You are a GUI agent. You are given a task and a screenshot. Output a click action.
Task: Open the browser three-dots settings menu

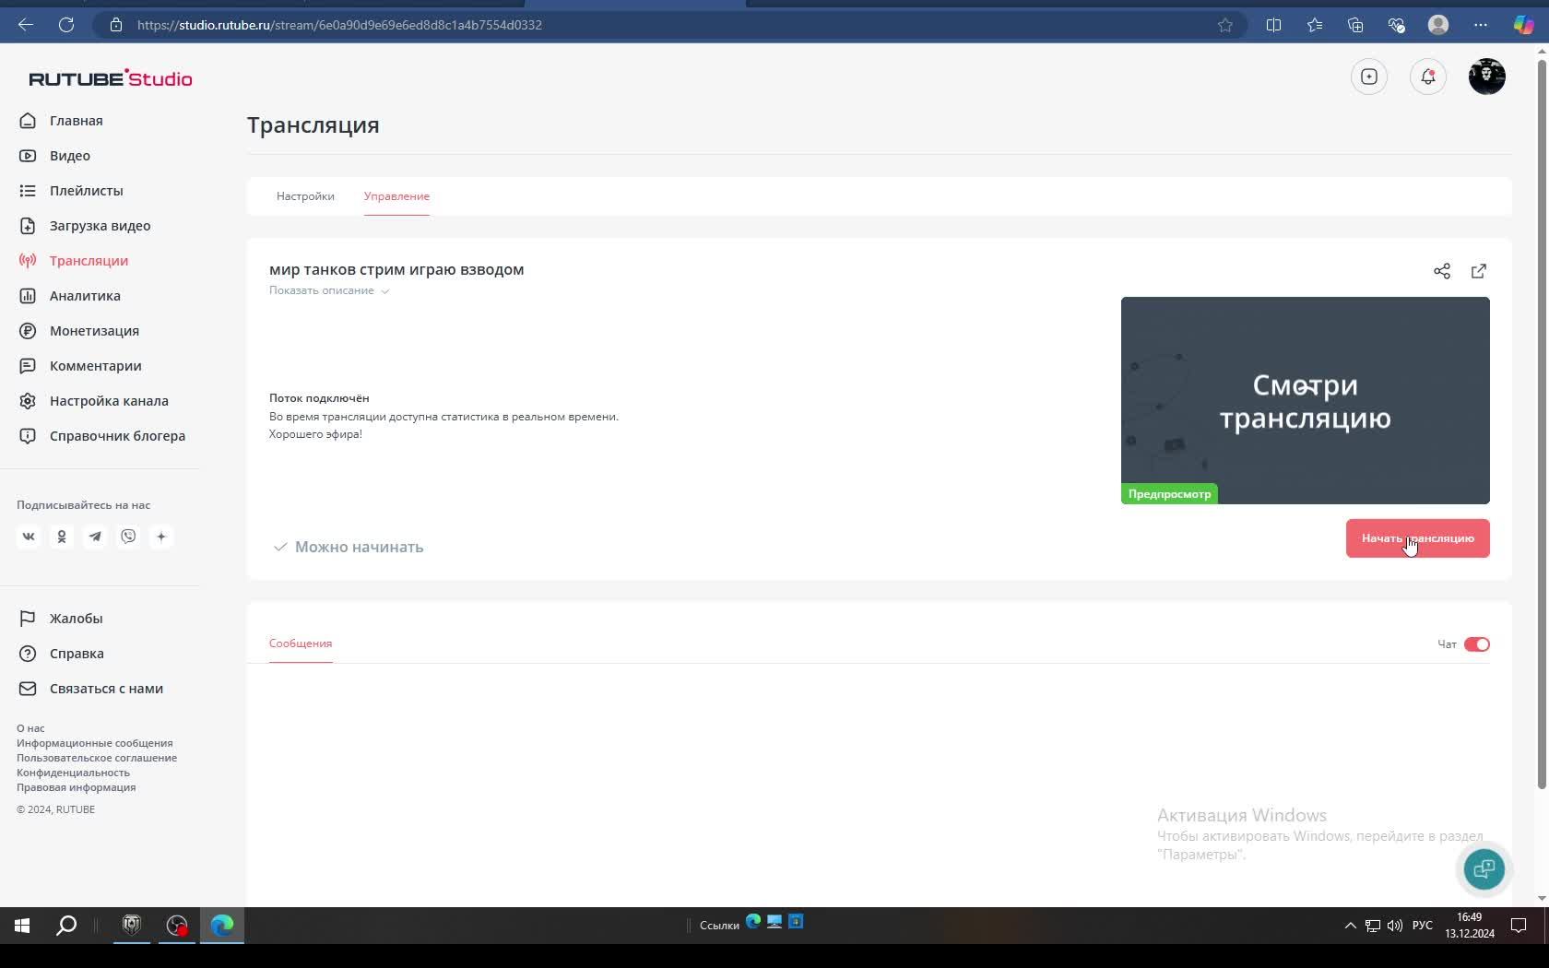pos(1481,25)
